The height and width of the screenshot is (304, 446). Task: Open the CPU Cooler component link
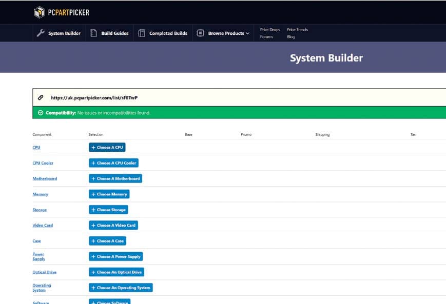pyautogui.click(x=43, y=163)
